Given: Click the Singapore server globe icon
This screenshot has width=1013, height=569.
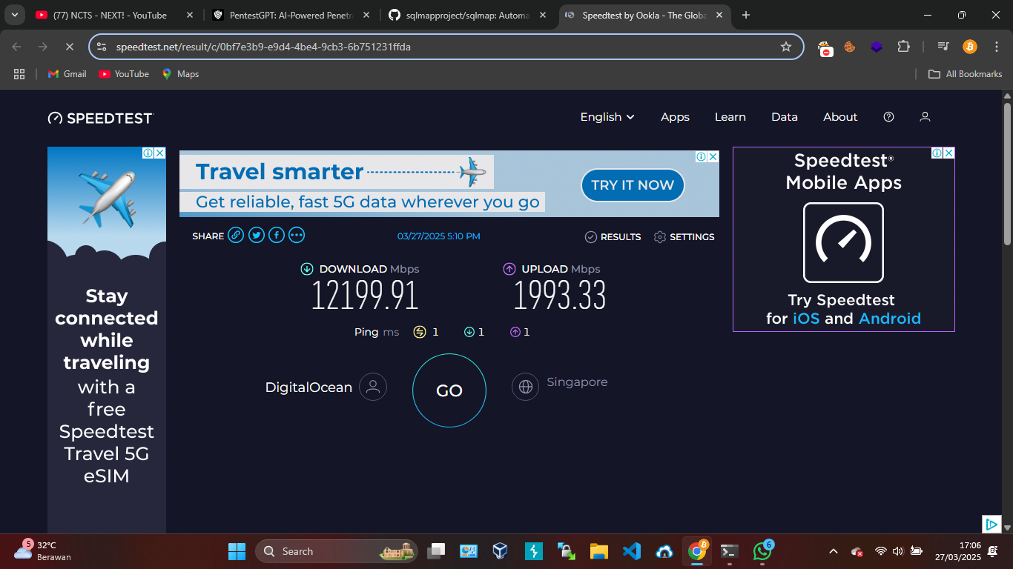Looking at the screenshot, I should pyautogui.click(x=526, y=387).
